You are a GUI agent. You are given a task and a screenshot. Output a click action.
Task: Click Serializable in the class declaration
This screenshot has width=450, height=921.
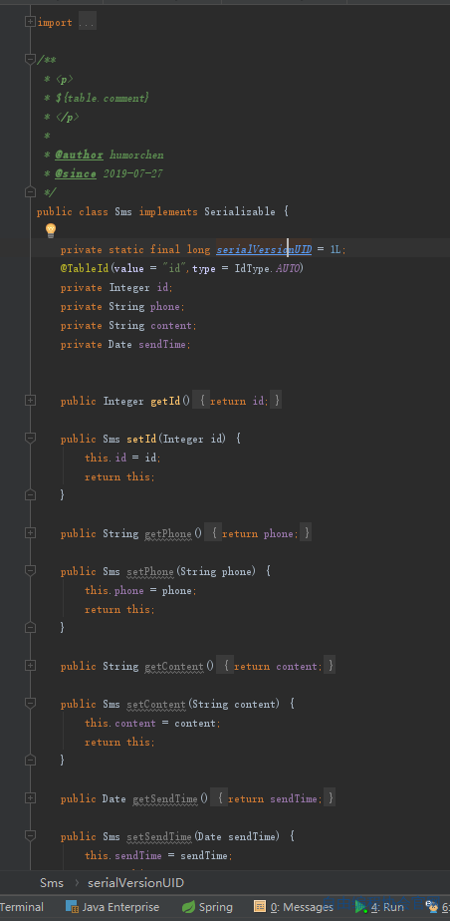point(239,211)
